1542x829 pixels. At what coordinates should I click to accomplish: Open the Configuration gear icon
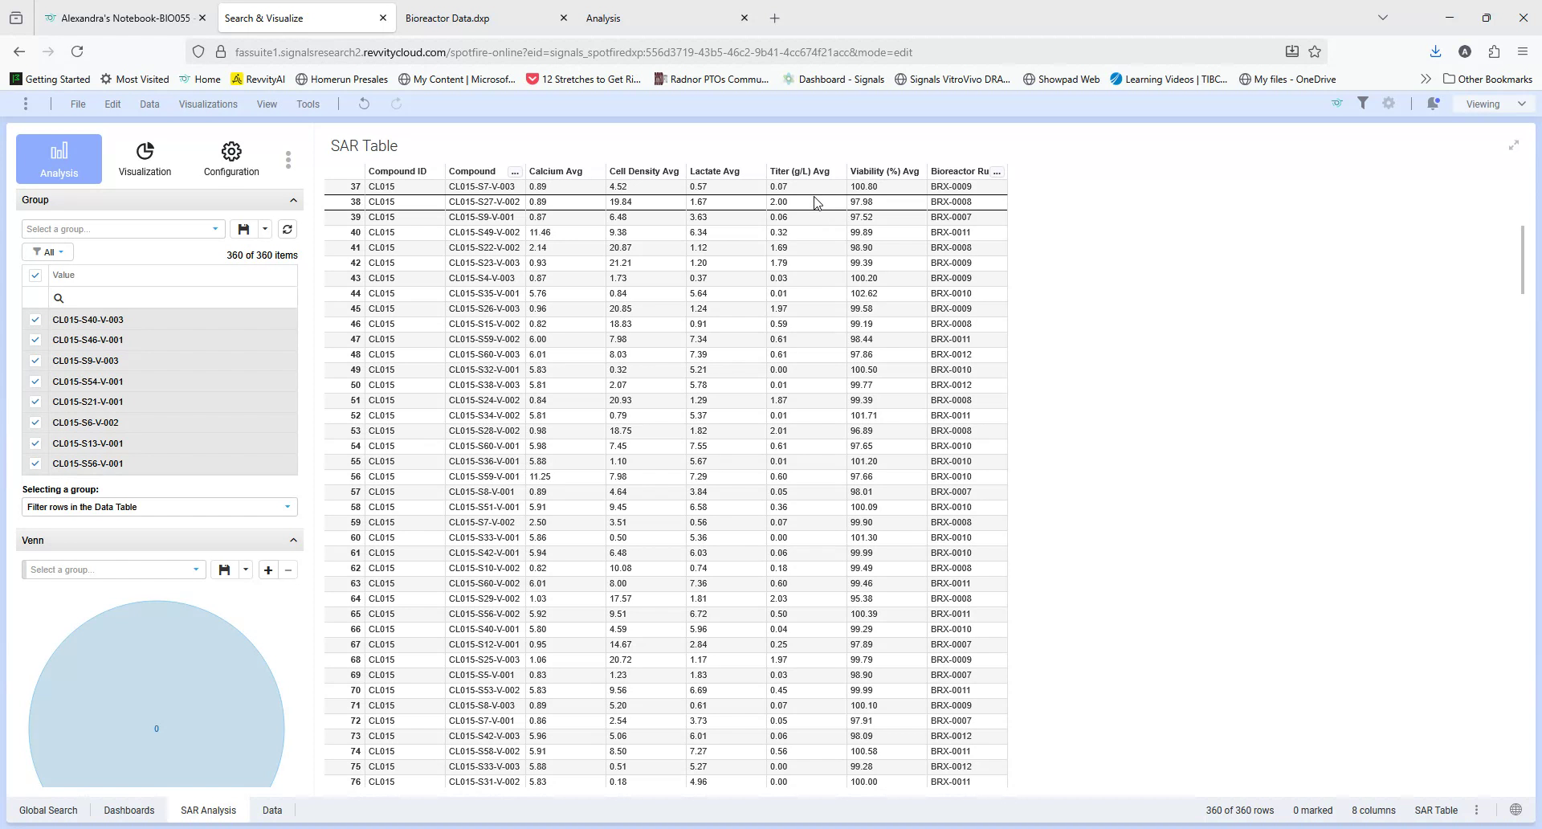coord(230,152)
